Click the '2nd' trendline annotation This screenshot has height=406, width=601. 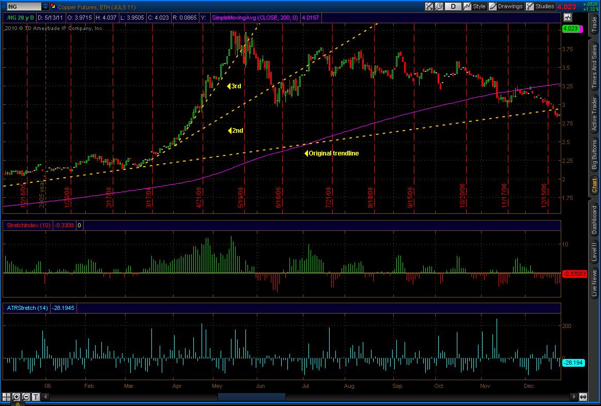[x=235, y=131]
